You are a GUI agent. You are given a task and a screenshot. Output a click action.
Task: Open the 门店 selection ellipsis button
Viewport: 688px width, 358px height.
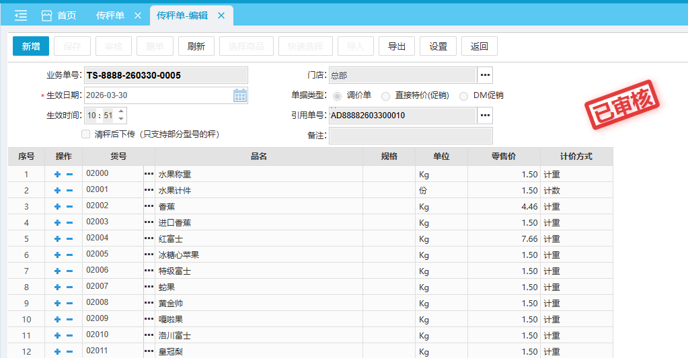pos(485,75)
